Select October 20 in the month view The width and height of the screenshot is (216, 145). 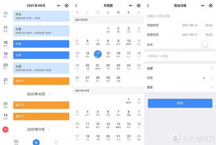pyautogui.click(x=108, y=137)
